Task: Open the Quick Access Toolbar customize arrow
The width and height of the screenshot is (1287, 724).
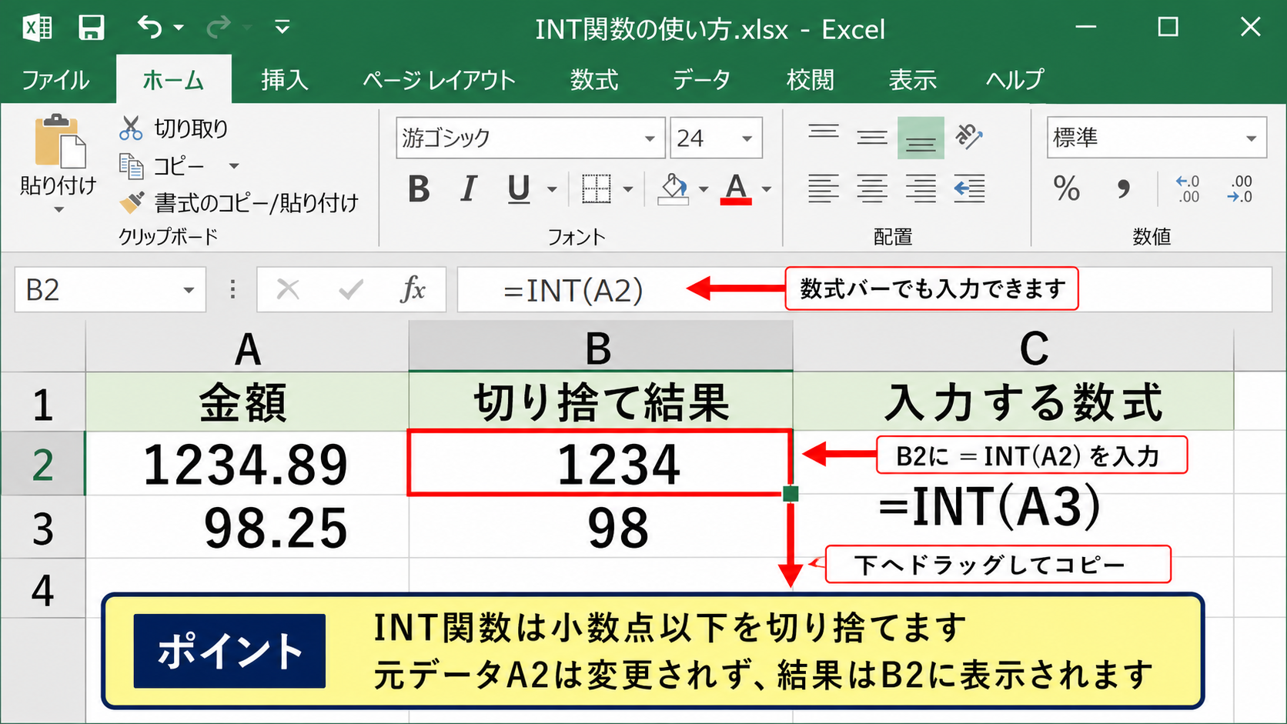Action: [282, 28]
